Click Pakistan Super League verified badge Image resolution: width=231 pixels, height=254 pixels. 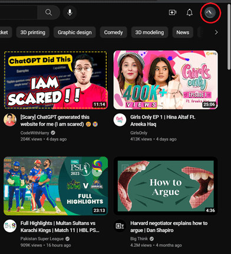click(x=67, y=239)
